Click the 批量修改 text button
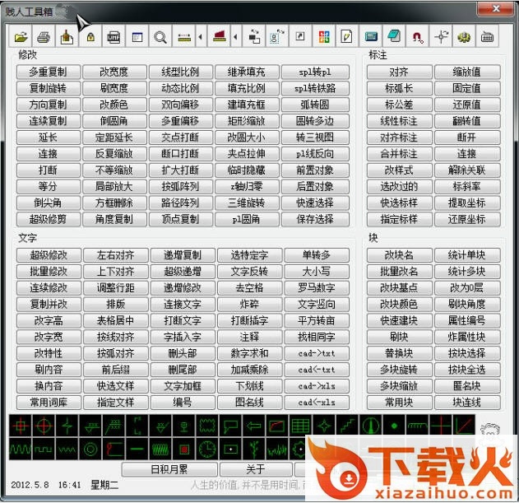This screenshot has height=503, width=519. tap(48, 272)
